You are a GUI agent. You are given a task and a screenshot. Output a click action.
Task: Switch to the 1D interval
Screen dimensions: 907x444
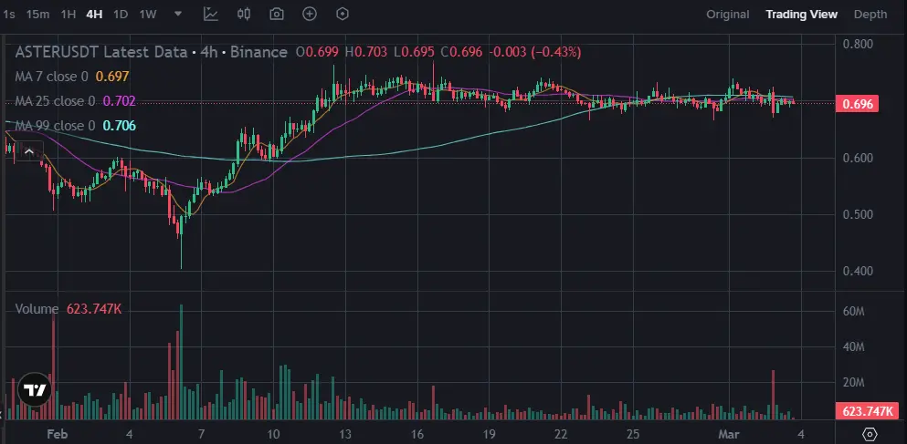tap(121, 15)
